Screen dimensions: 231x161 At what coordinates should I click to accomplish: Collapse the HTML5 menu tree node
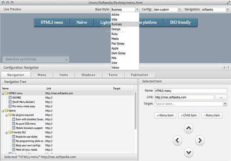point(3,94)
